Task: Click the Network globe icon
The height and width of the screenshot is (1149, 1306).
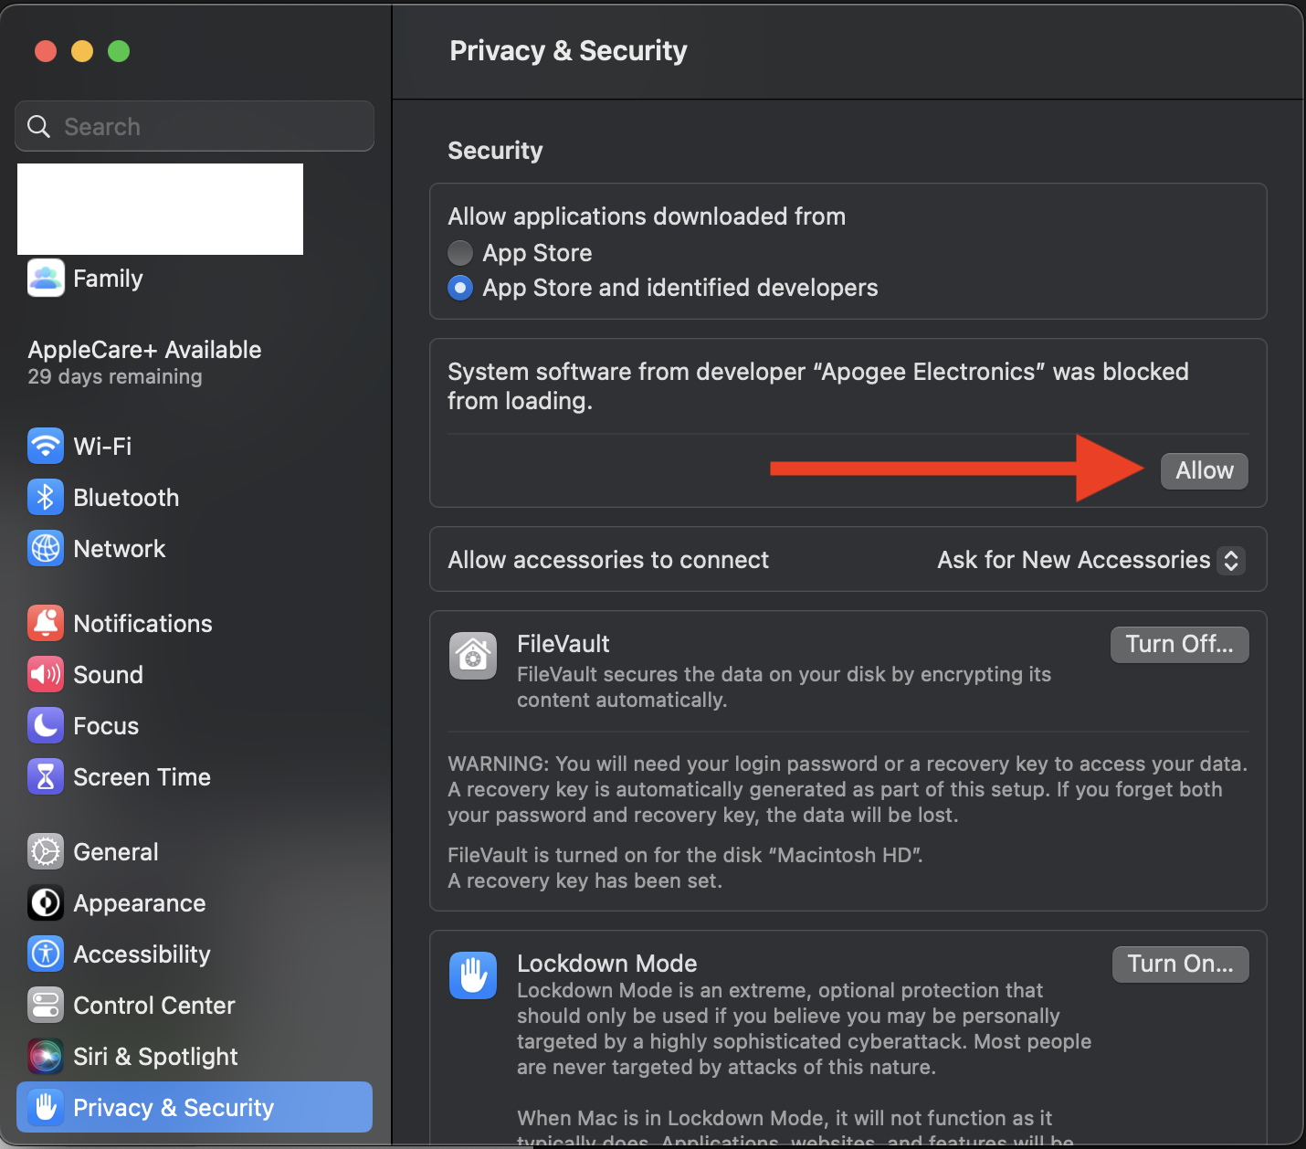Action: click(x=46, y=548)
